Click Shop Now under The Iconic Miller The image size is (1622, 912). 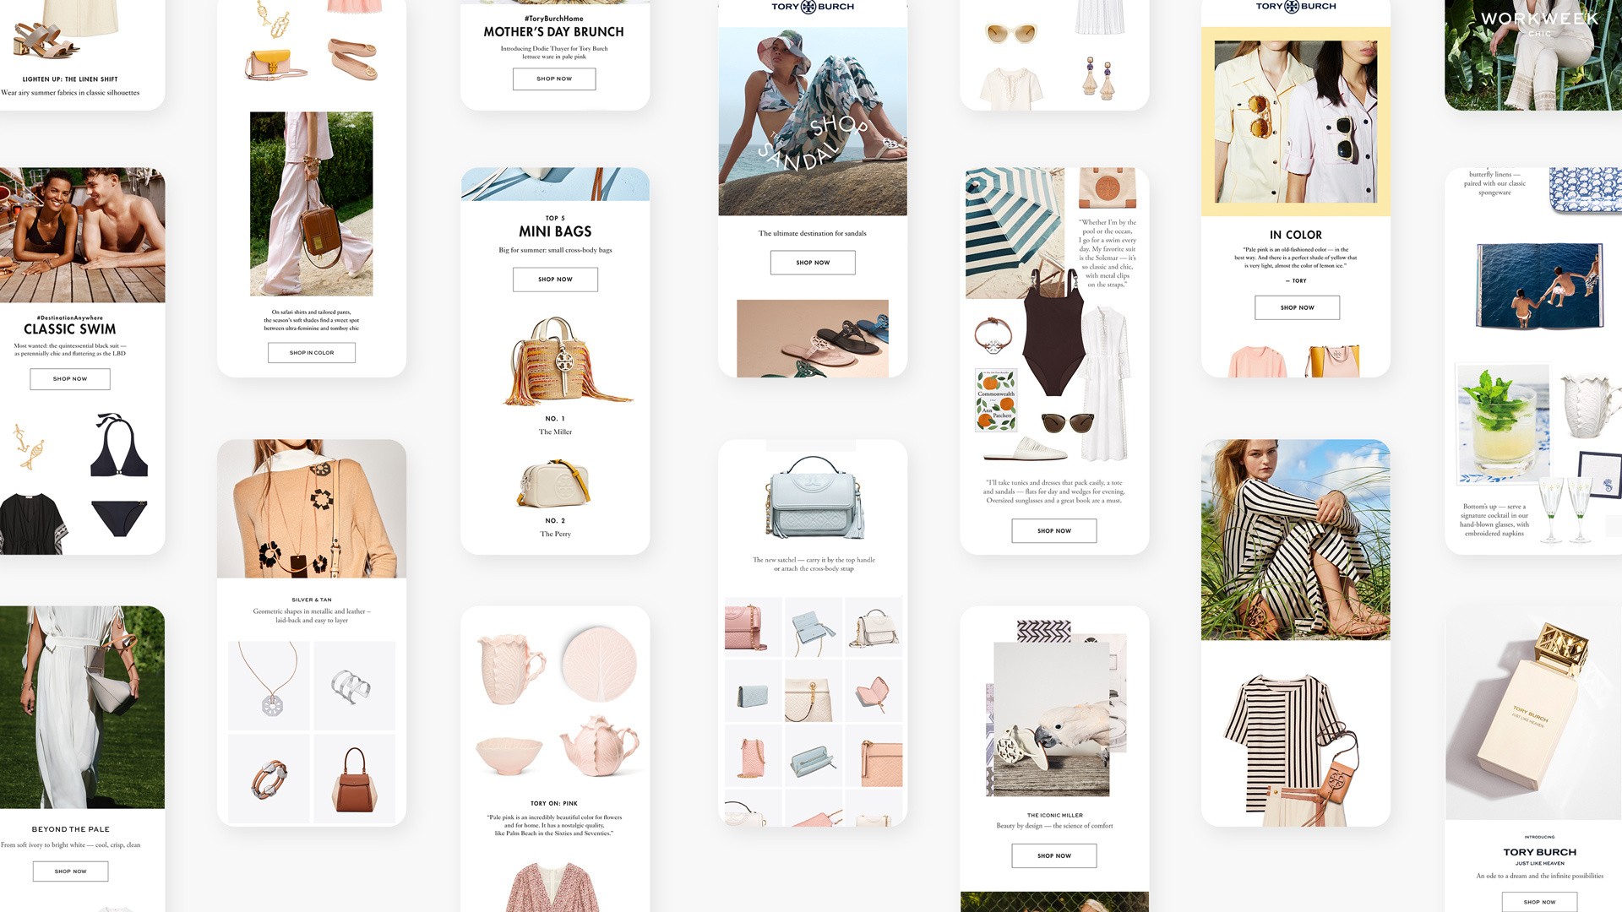point(1054,856)
